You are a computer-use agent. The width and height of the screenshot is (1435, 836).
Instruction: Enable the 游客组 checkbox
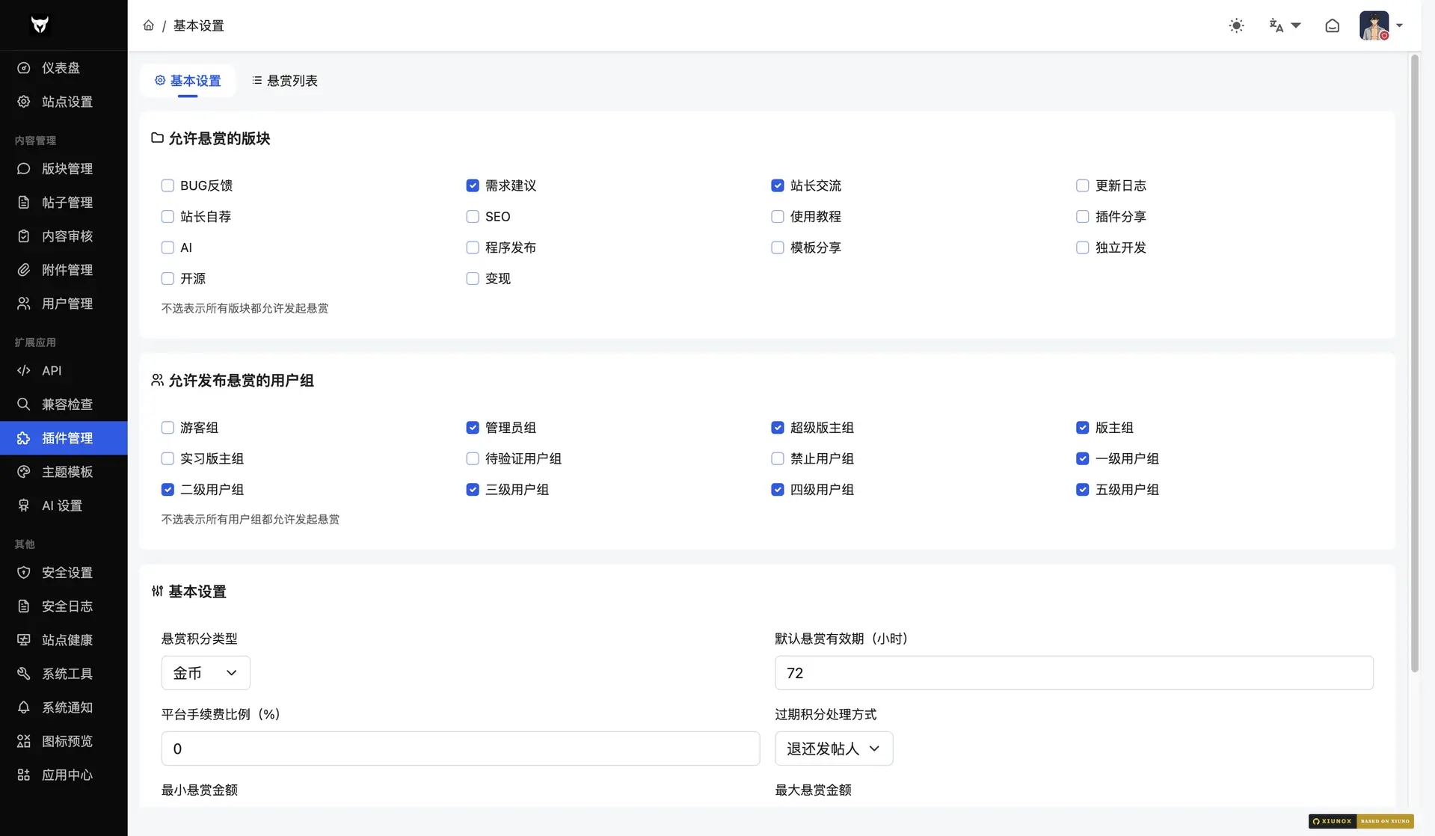(x=168, y=428)
